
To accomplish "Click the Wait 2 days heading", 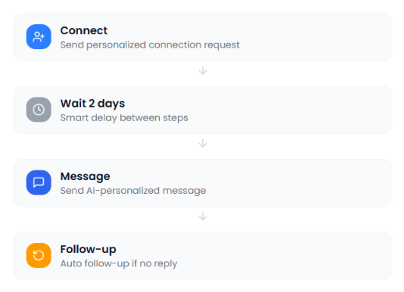I will click(x=93, y=104).
